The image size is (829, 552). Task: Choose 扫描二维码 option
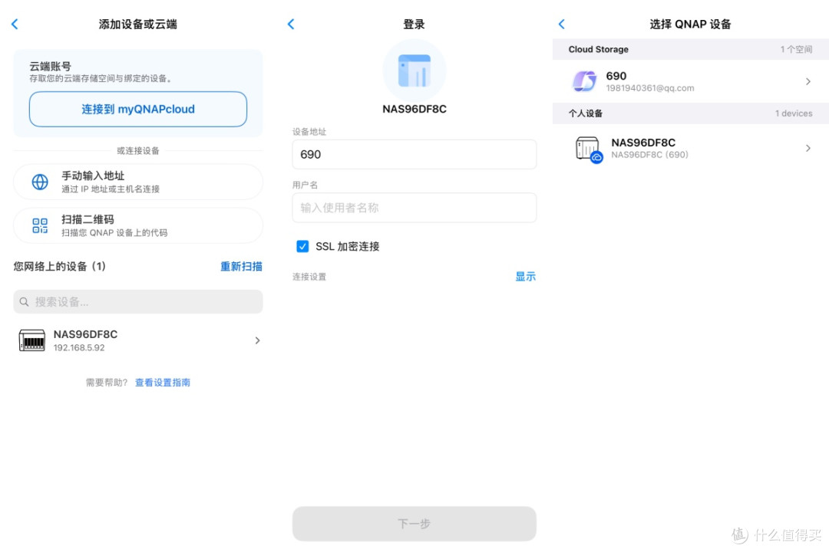pyautogui.click(x=138, y=225)
